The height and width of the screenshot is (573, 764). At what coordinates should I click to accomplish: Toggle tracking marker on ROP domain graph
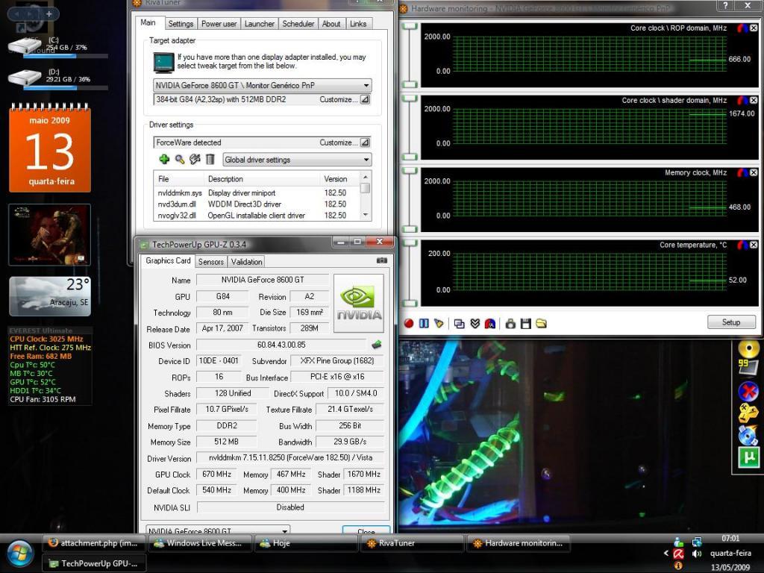[742, 28]
